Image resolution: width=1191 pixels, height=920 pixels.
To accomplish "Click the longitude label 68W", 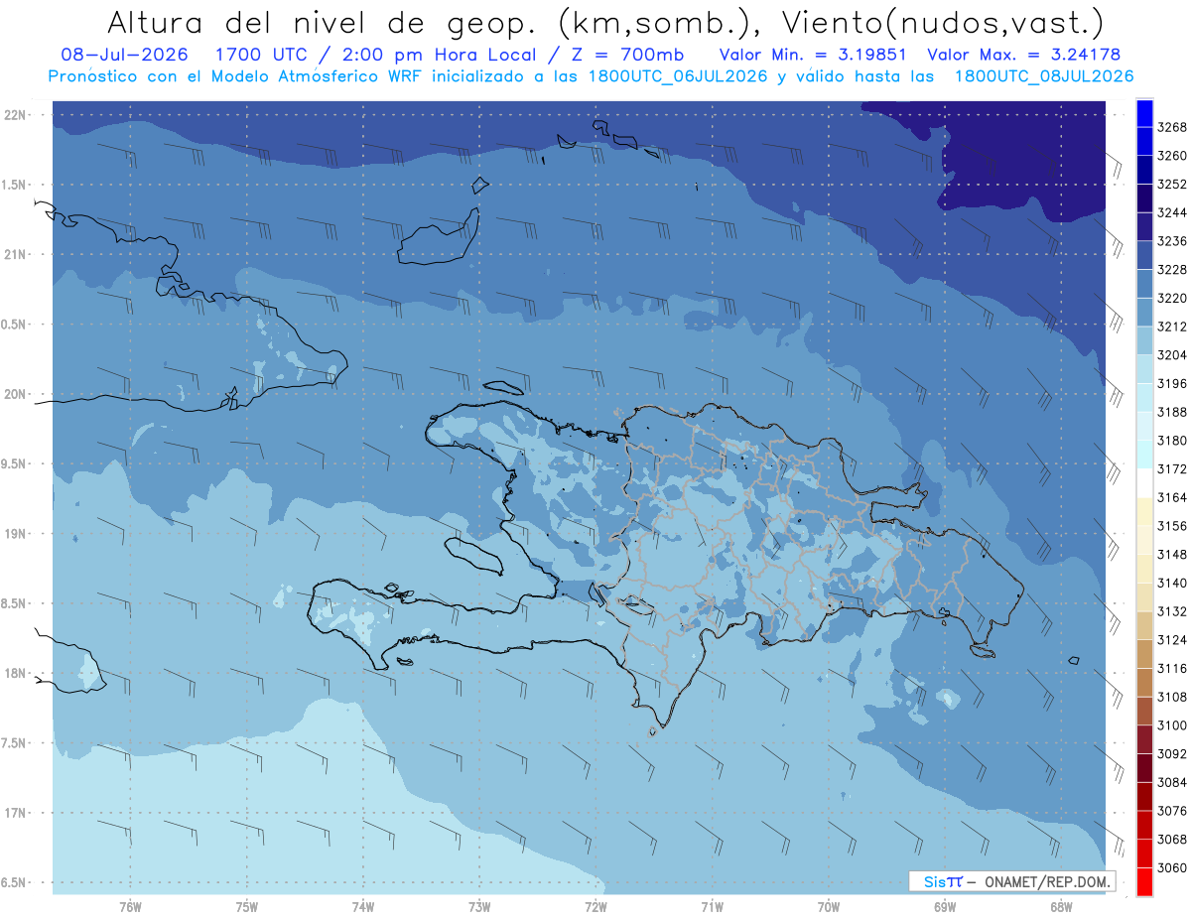I will pyautogui.click(x=1061, y=907).
